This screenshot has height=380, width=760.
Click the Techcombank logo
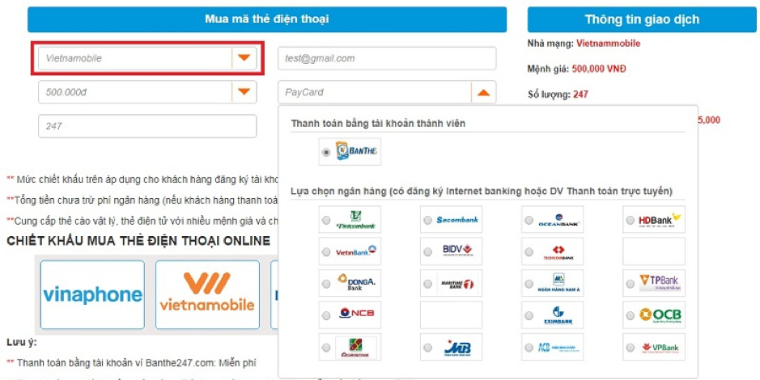[x=560, y=252]
